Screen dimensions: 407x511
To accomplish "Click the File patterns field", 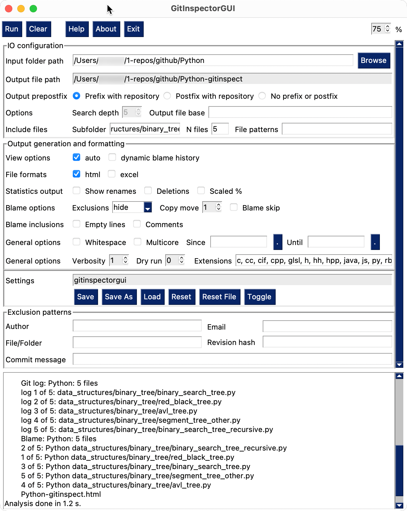I will (x=337, y=129).
